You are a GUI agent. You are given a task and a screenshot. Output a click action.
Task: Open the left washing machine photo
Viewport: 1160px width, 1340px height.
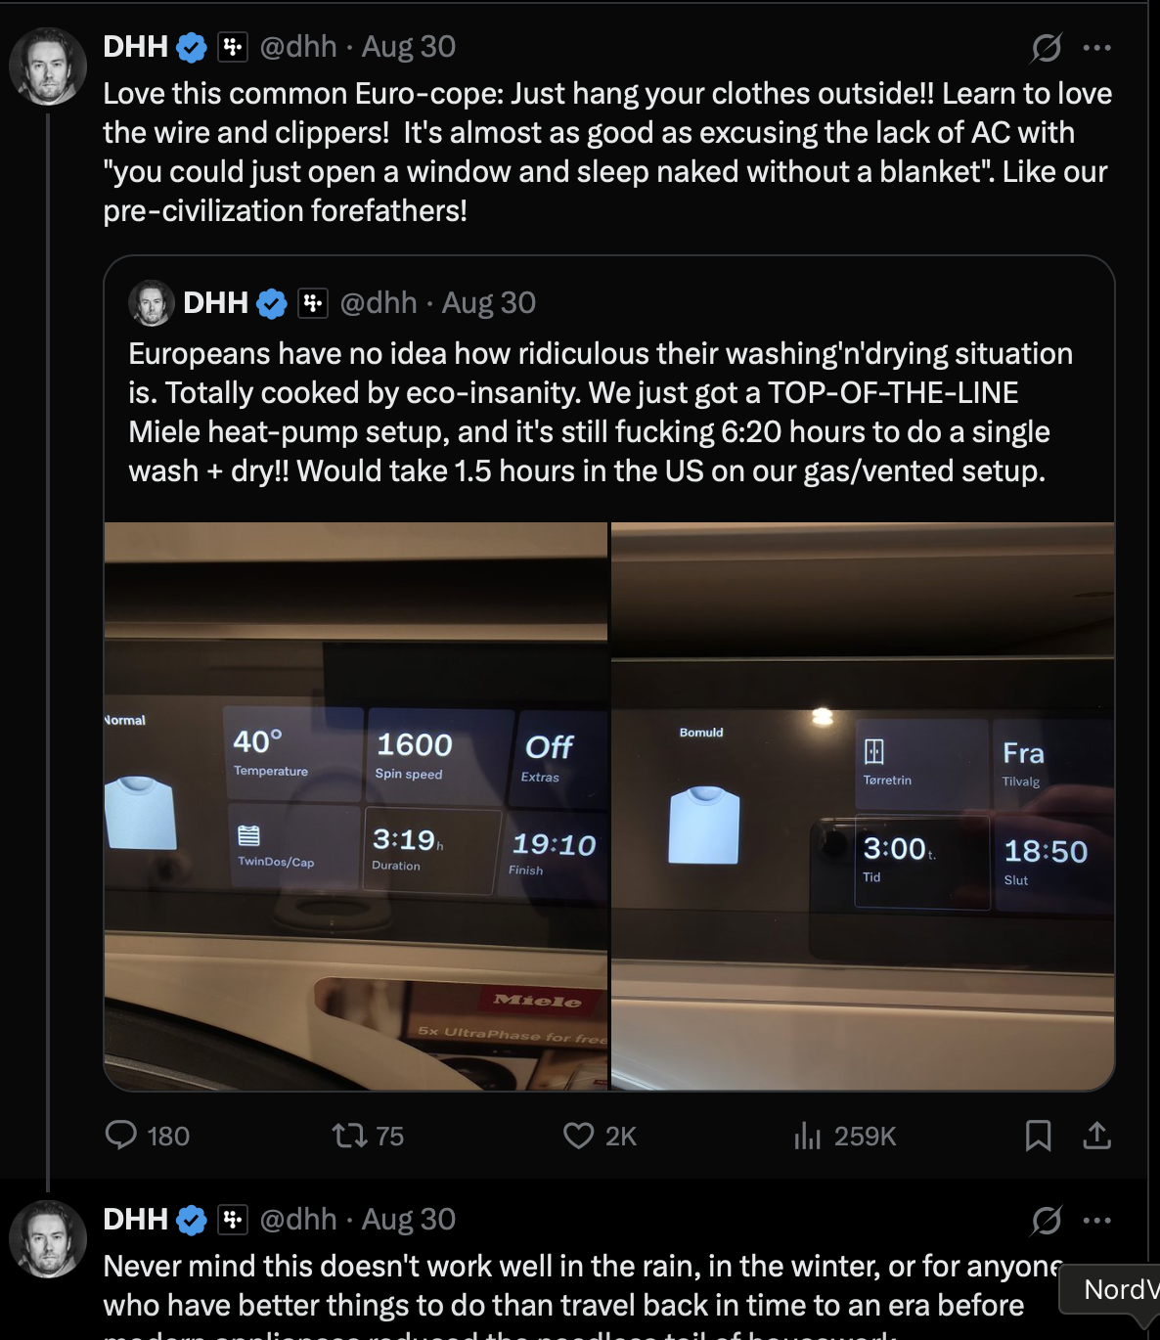[356, 806]
